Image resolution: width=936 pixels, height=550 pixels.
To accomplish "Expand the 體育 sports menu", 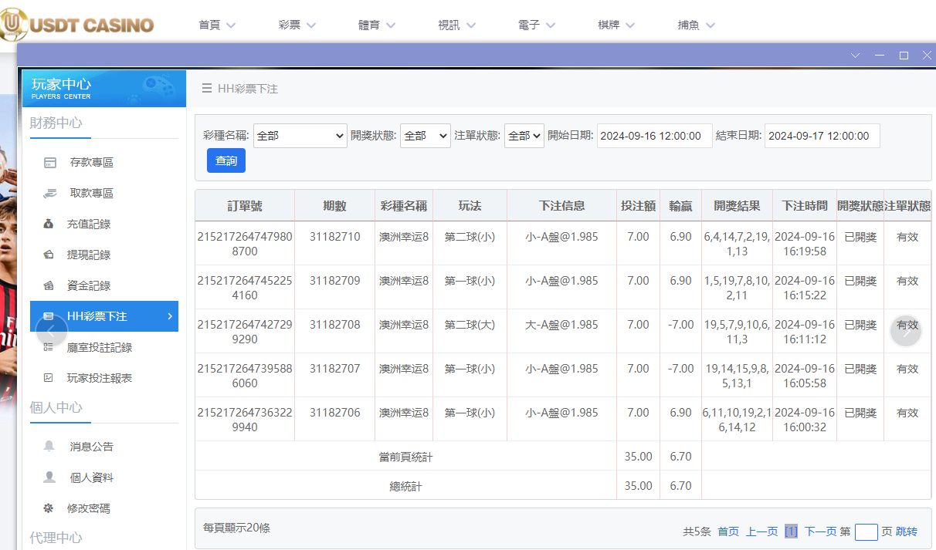I will (376, 24).
